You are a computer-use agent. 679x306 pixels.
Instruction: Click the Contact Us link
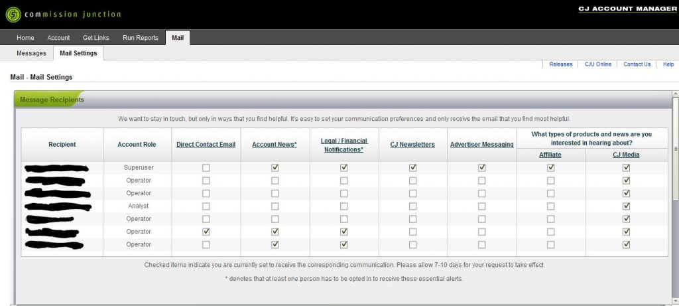[637, 64]
